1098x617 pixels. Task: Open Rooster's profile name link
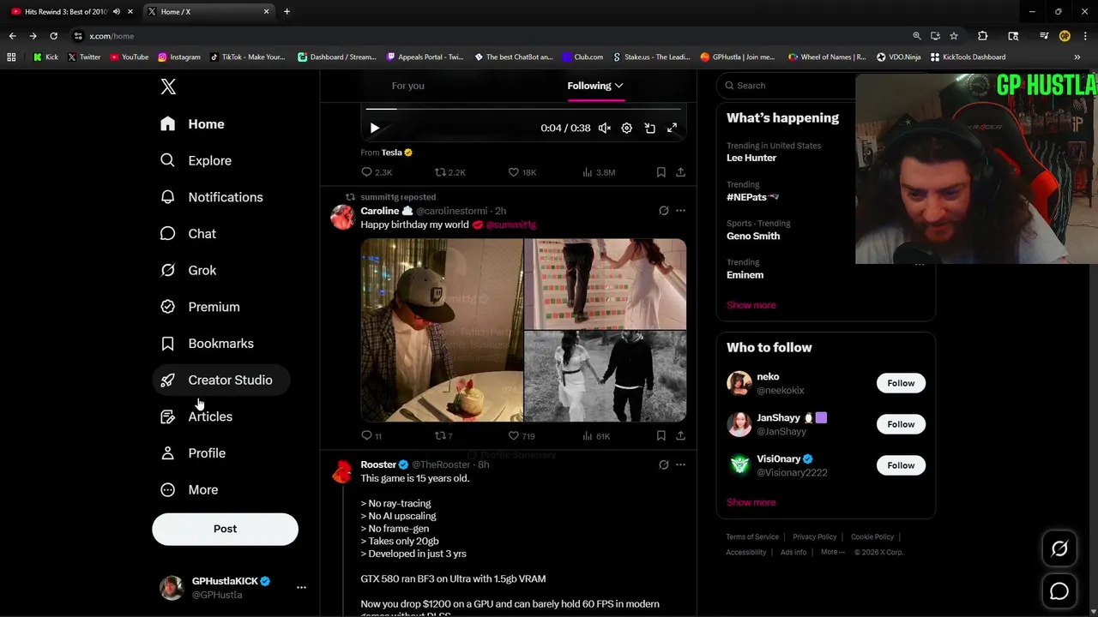coord(378,464)
